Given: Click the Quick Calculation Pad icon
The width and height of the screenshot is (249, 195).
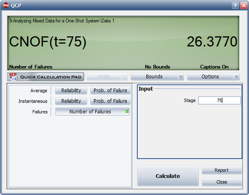Looking at the screenshot, I should (13, 77).
